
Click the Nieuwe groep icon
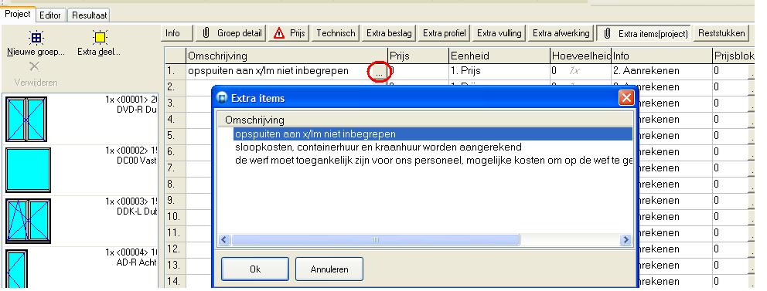coord(36,38)
